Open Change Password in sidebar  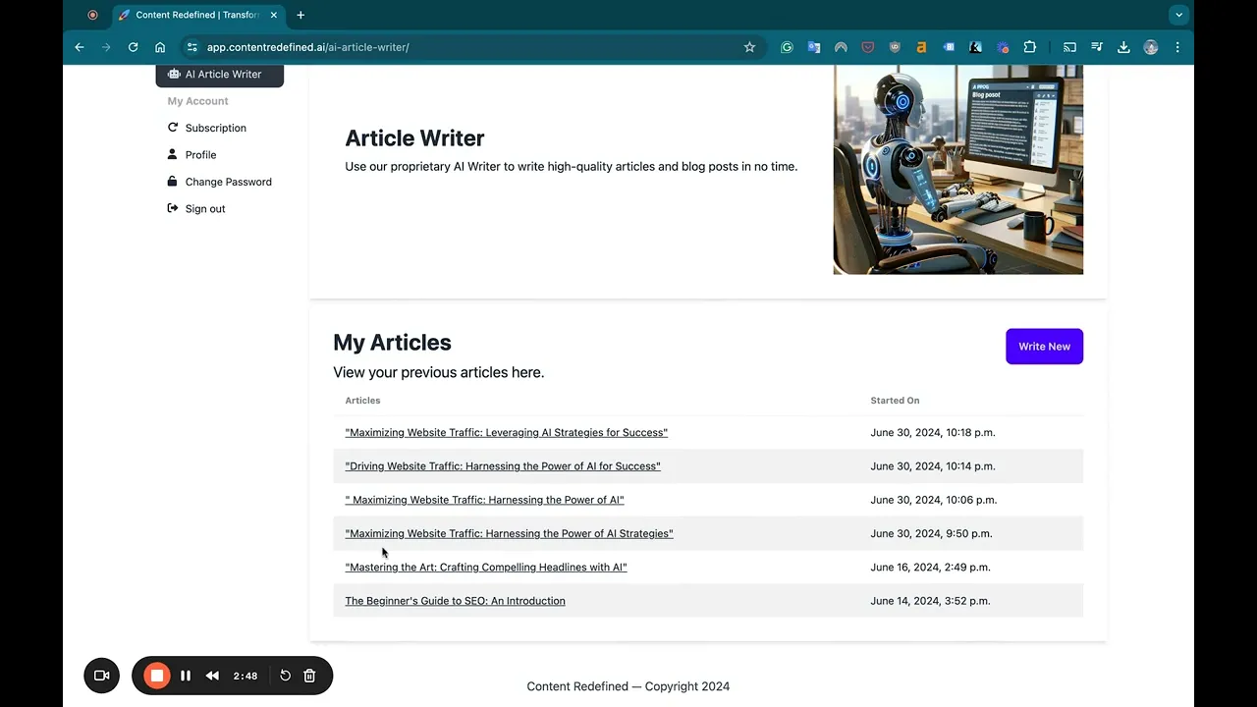point(228,182)
